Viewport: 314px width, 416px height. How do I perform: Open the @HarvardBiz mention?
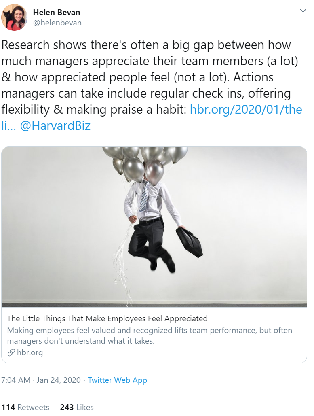click(x=55, y=125)
